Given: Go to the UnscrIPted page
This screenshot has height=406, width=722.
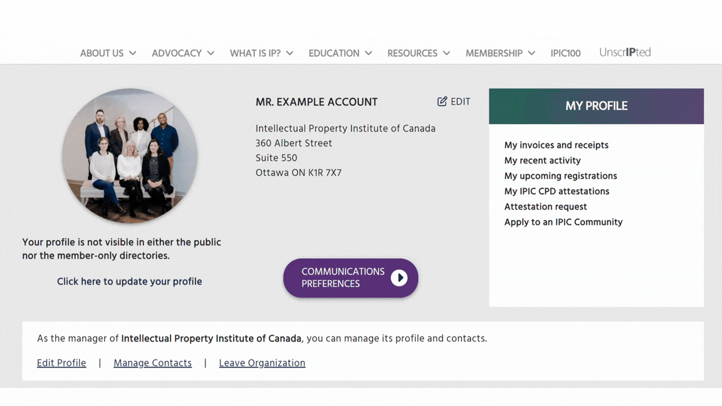Looking at the screenshot, I should (624, 53).
